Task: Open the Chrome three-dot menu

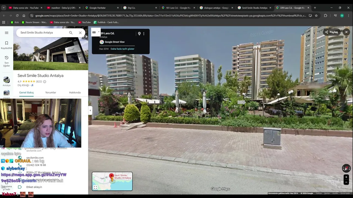Action: coord(349,16)
